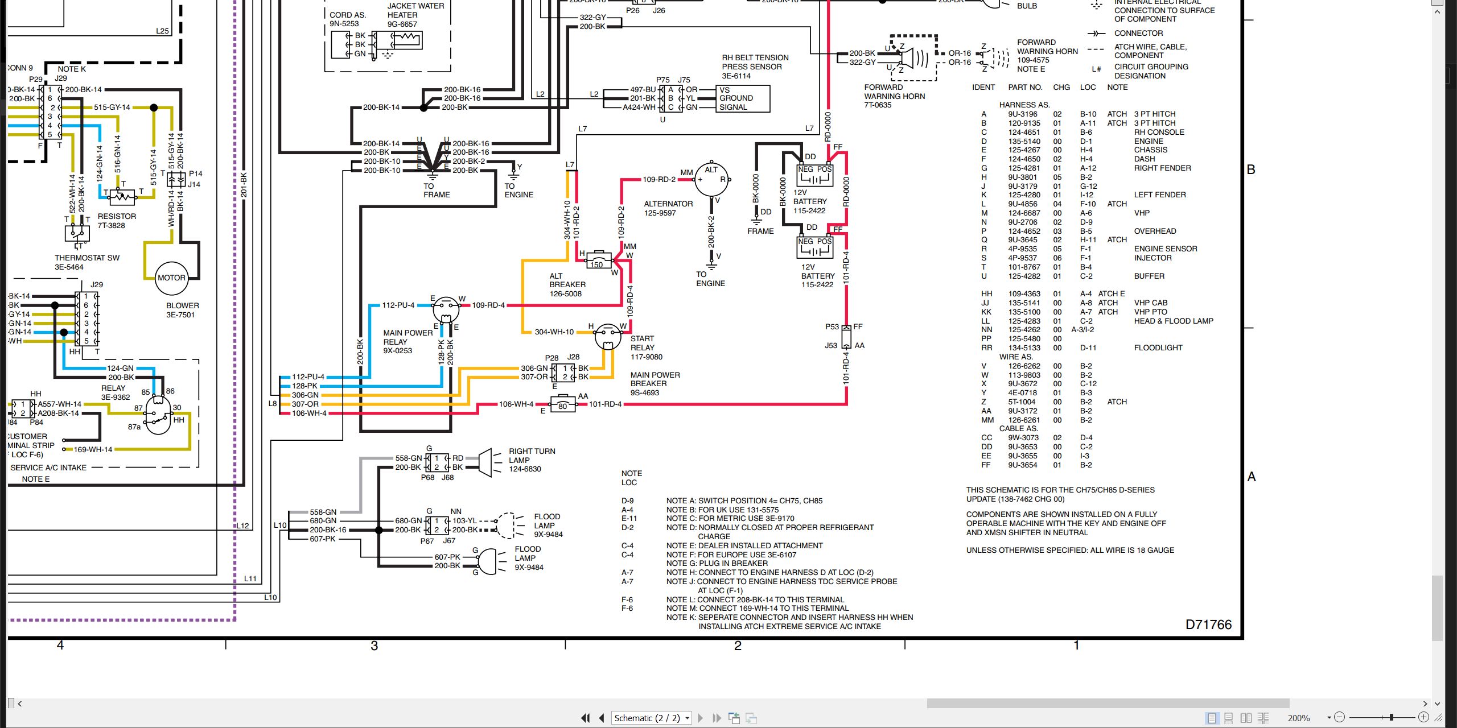
Task: Click the RIGHT TURN LAMP 124-6830 label
Action: coord(532,460)
